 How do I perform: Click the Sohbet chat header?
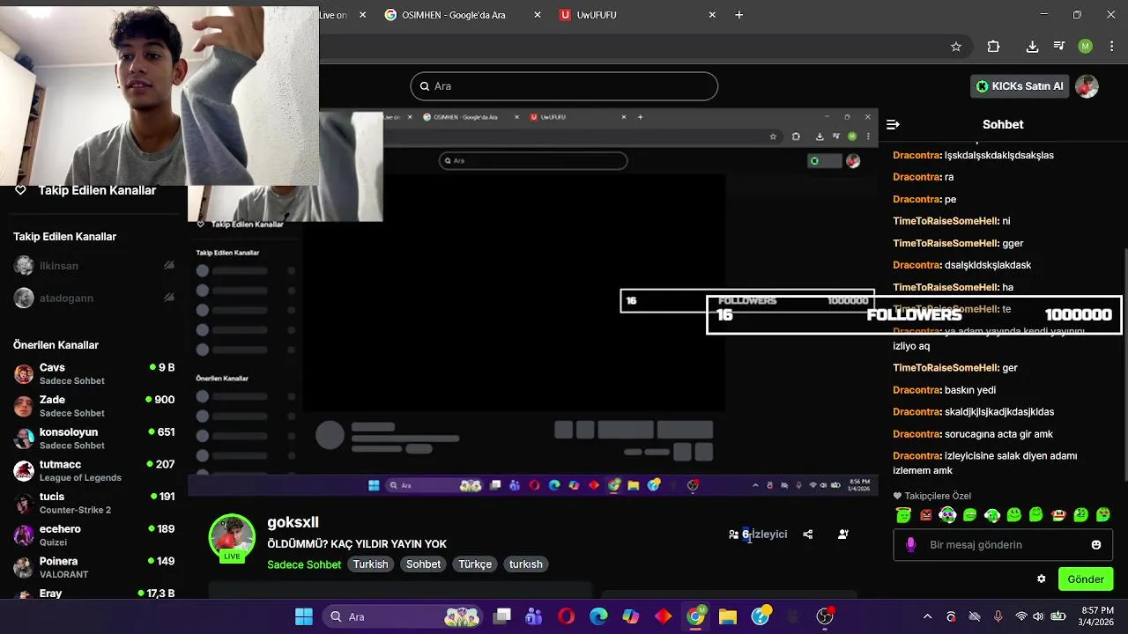tap(1003, 124)
